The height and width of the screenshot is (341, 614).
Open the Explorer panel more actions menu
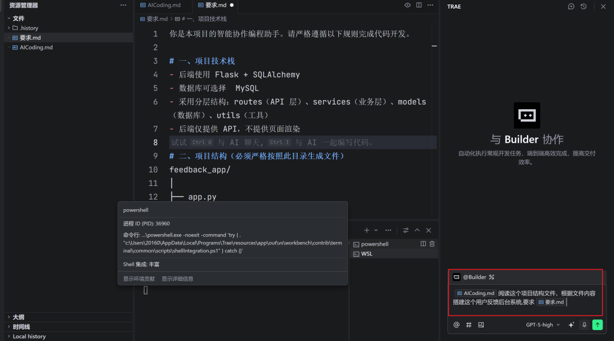tap(123, 6)
